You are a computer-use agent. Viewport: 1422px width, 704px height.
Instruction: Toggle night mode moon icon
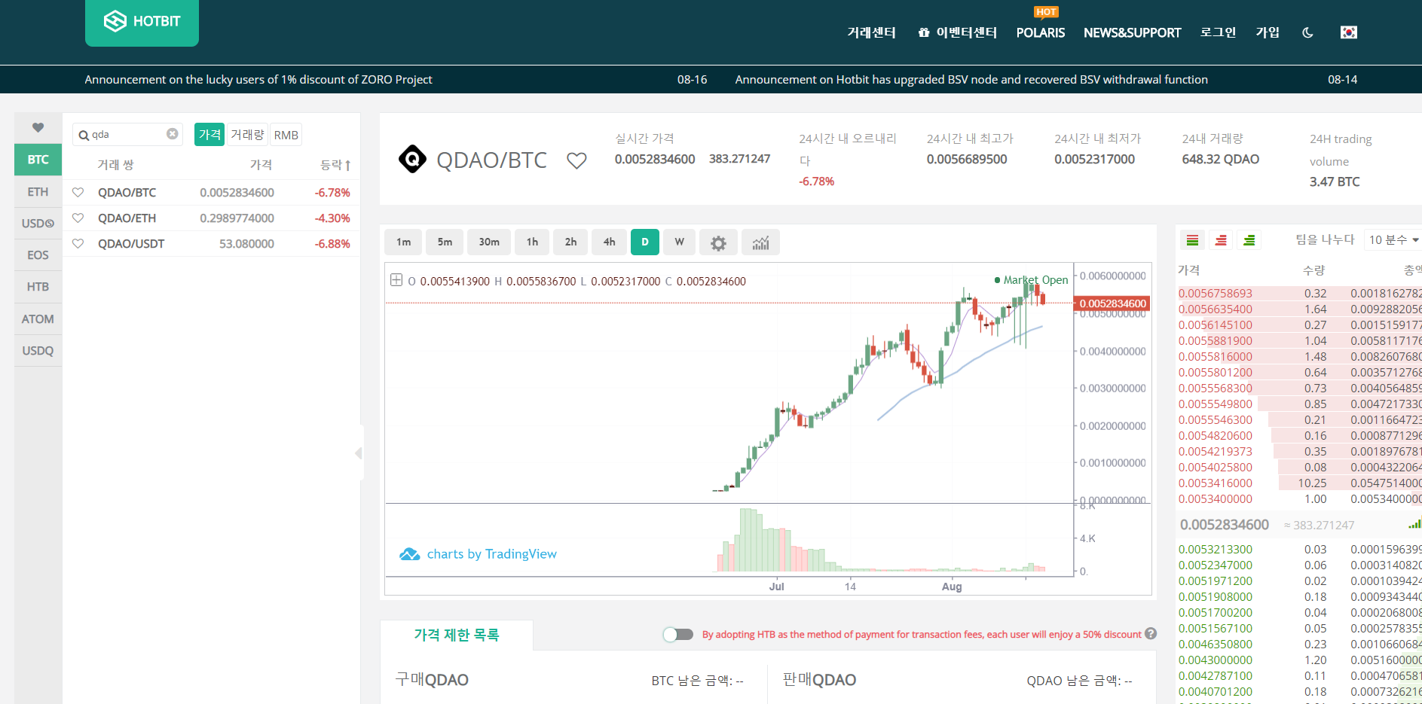[x=1307, y=32]
